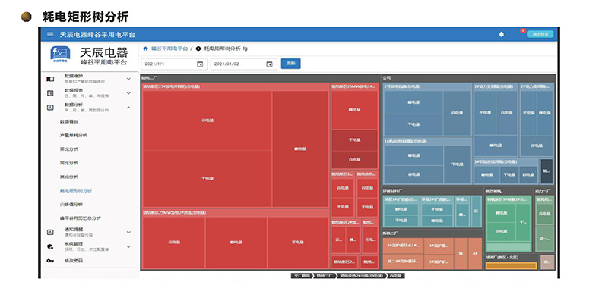
Task: Select the 3#高炉循环水1# orange tile
Action: (403, 246)
